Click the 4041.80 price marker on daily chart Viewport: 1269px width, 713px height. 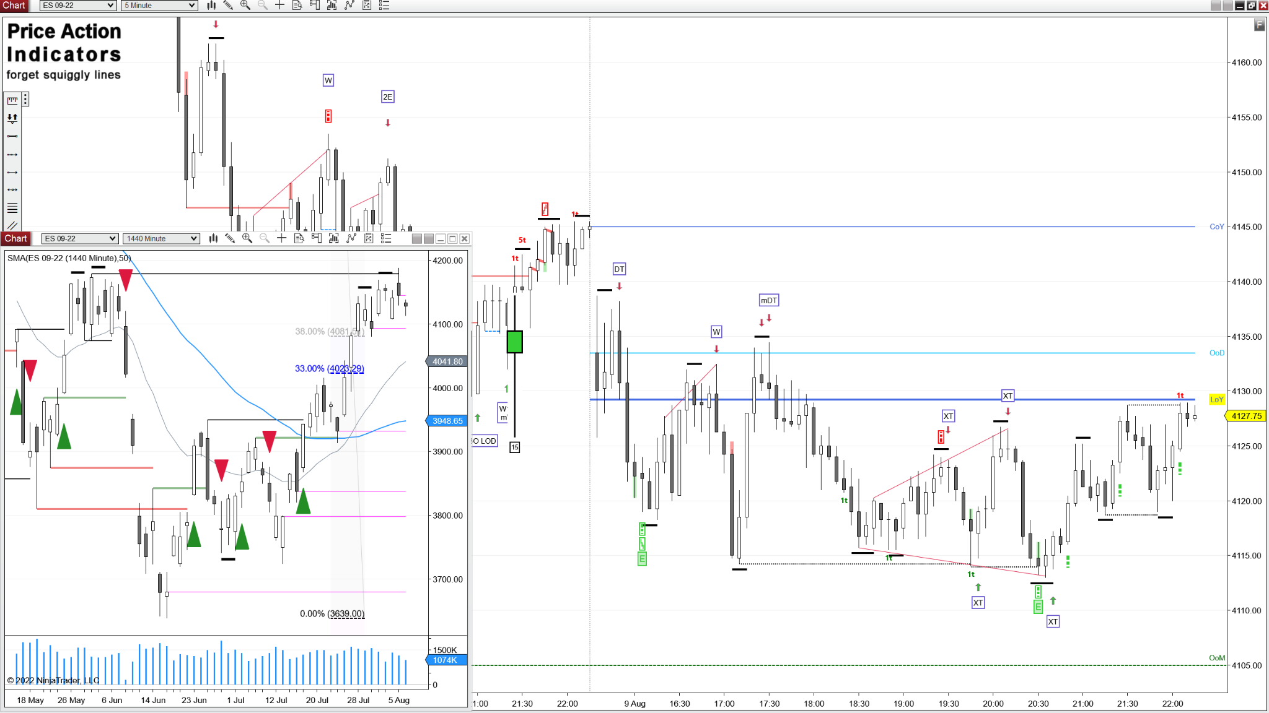[447, 361]
